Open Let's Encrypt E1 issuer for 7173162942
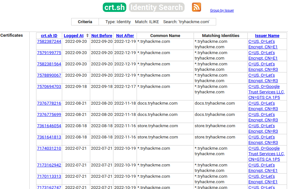 (x=263, y=168)
